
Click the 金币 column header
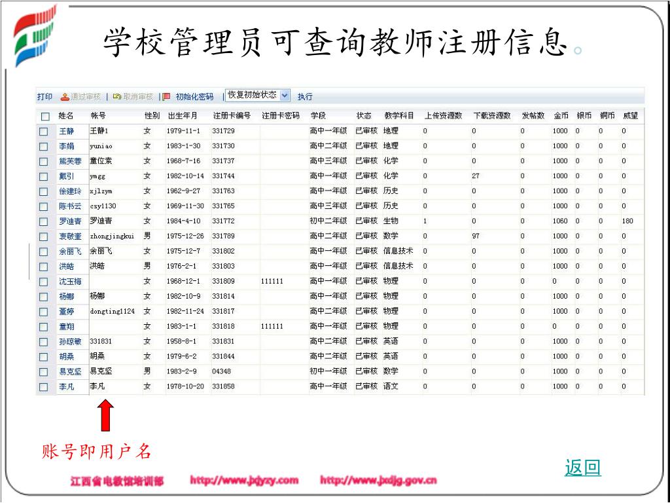coord(561,116)
